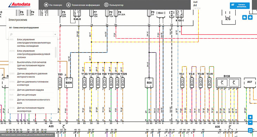Click the video camera icon button
257x137 pixels.
[245, 17]
